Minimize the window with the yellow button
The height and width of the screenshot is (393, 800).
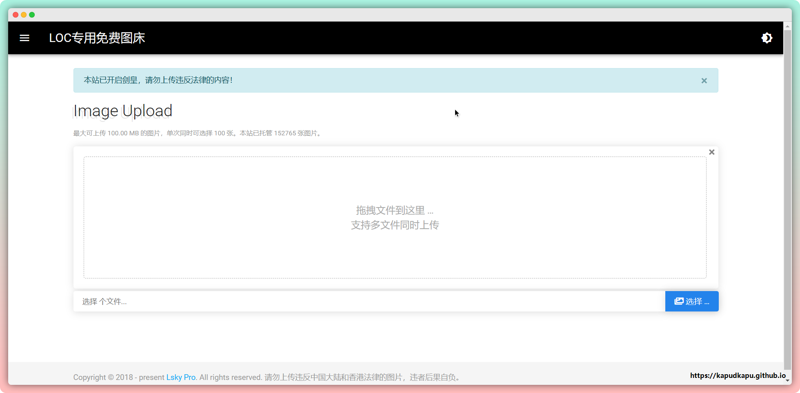point(24,15)
